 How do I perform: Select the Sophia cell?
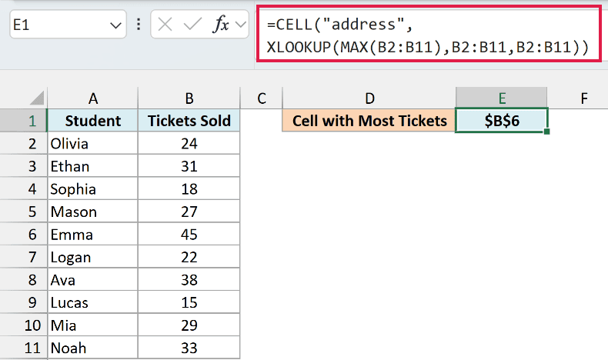point(92,189)
